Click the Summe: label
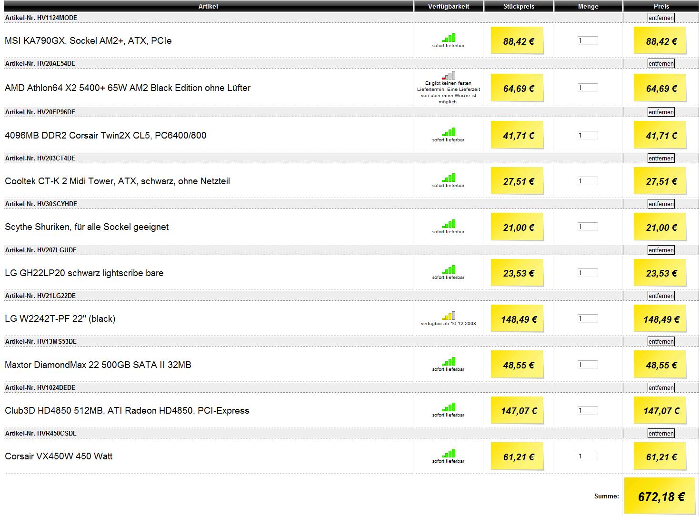Image resolution: width=700 pixels, height=516 pixels. pos(606,496)
